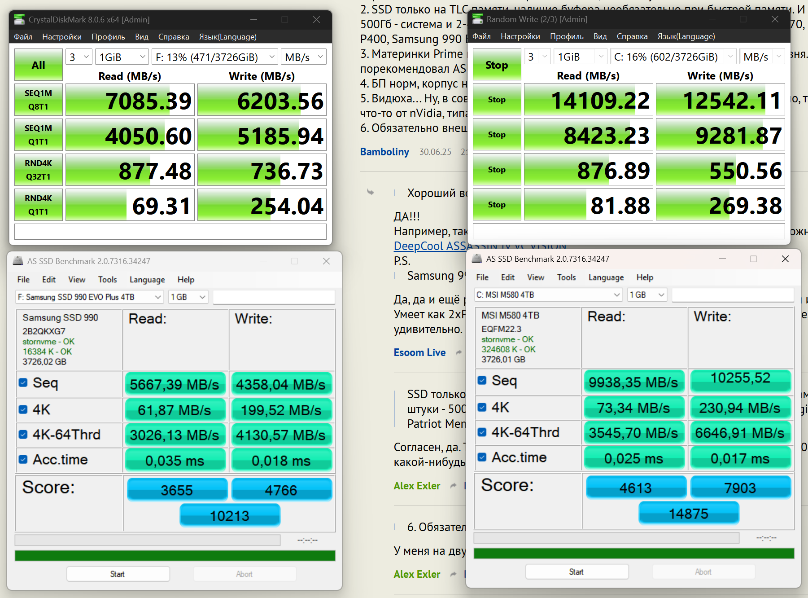The height and width of the screenshot is (598, 808).
Task: Click the CrystalDiskMark 8.0.6 title bar icon
Action: click(x=19, y=19)
